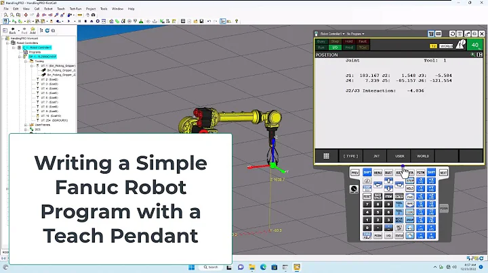Click the undo arrow toolbar icon

209,21
